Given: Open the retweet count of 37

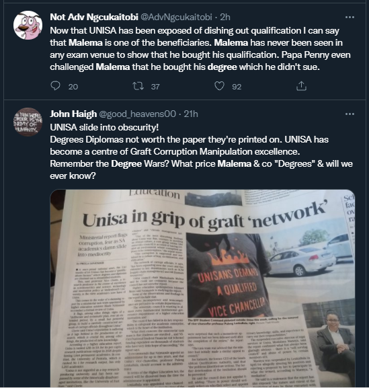Looking at the screenshot, I should (x=155, y=87).
